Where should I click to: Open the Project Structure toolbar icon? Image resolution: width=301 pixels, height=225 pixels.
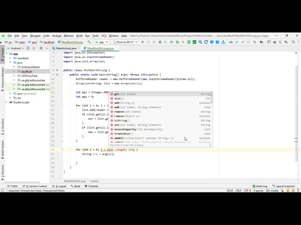tap(261, 42)
